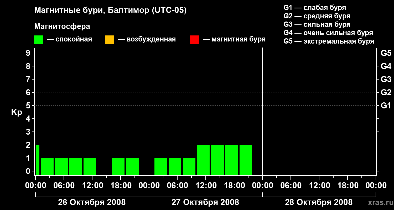Click the Kp 1 bar over 12:00 on 26 October
The image size is (394, 210).
pyautogui.click(x=90, y=166)
